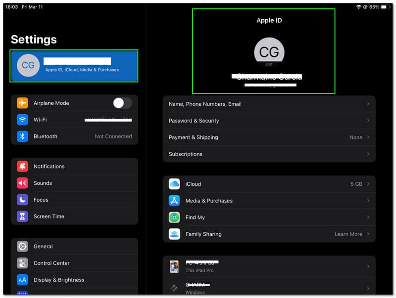Tap the iPad Pro device thumbnail

(x=174, y=266)
